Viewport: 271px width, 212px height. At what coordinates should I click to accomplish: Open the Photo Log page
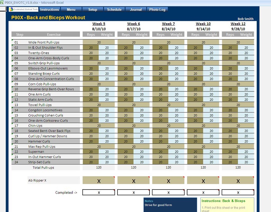pyautogui.click(x=157, y=10)
